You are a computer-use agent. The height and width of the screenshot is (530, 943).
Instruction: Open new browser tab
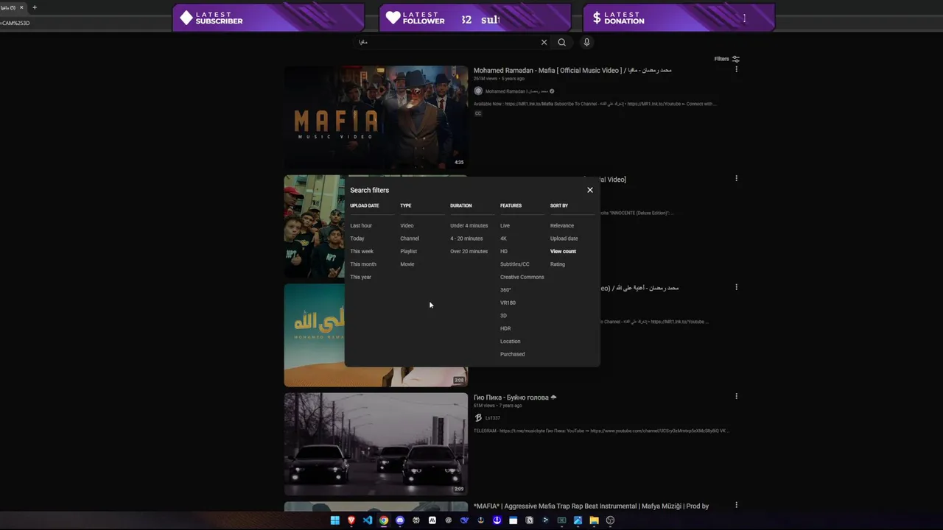pyautogui.click(x=34, y=7)
